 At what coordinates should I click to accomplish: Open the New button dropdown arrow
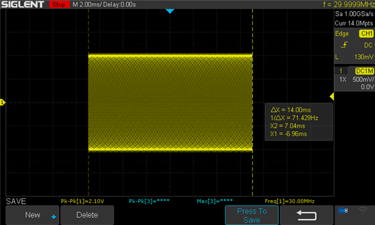[x=53, y=217]
